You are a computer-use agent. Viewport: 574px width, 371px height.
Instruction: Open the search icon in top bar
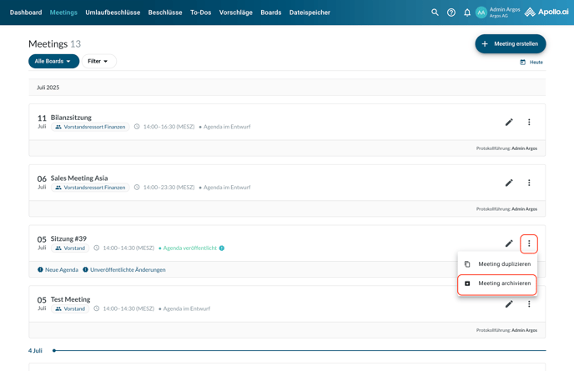coord(435,13)
